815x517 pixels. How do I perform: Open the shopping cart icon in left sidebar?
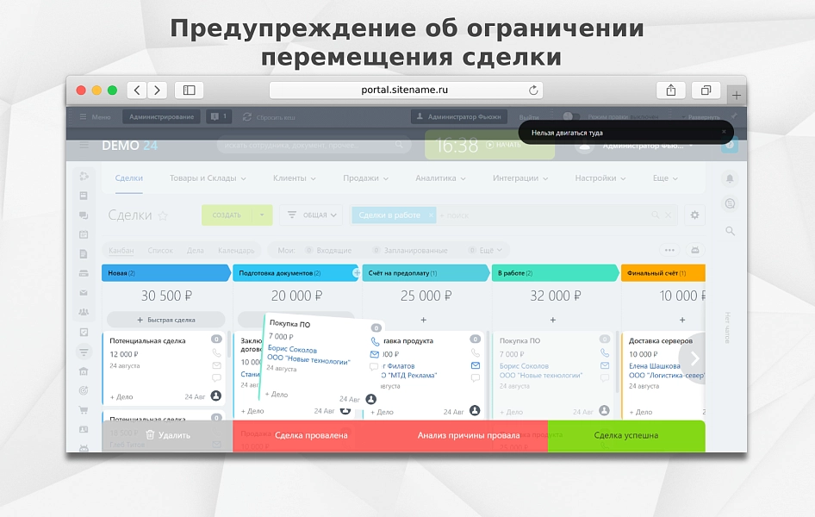click(84, 410)
